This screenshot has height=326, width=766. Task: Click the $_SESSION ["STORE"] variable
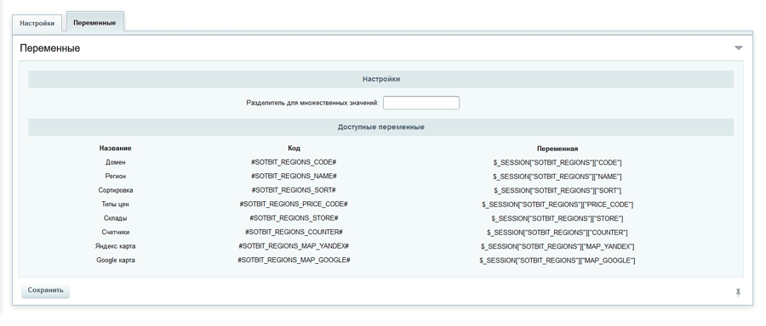pyautogui.click(x=557, y=219)
